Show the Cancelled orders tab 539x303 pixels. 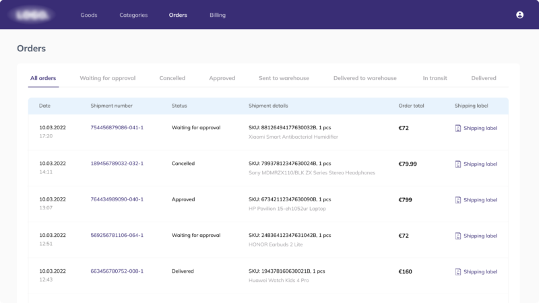click(172, 78)
